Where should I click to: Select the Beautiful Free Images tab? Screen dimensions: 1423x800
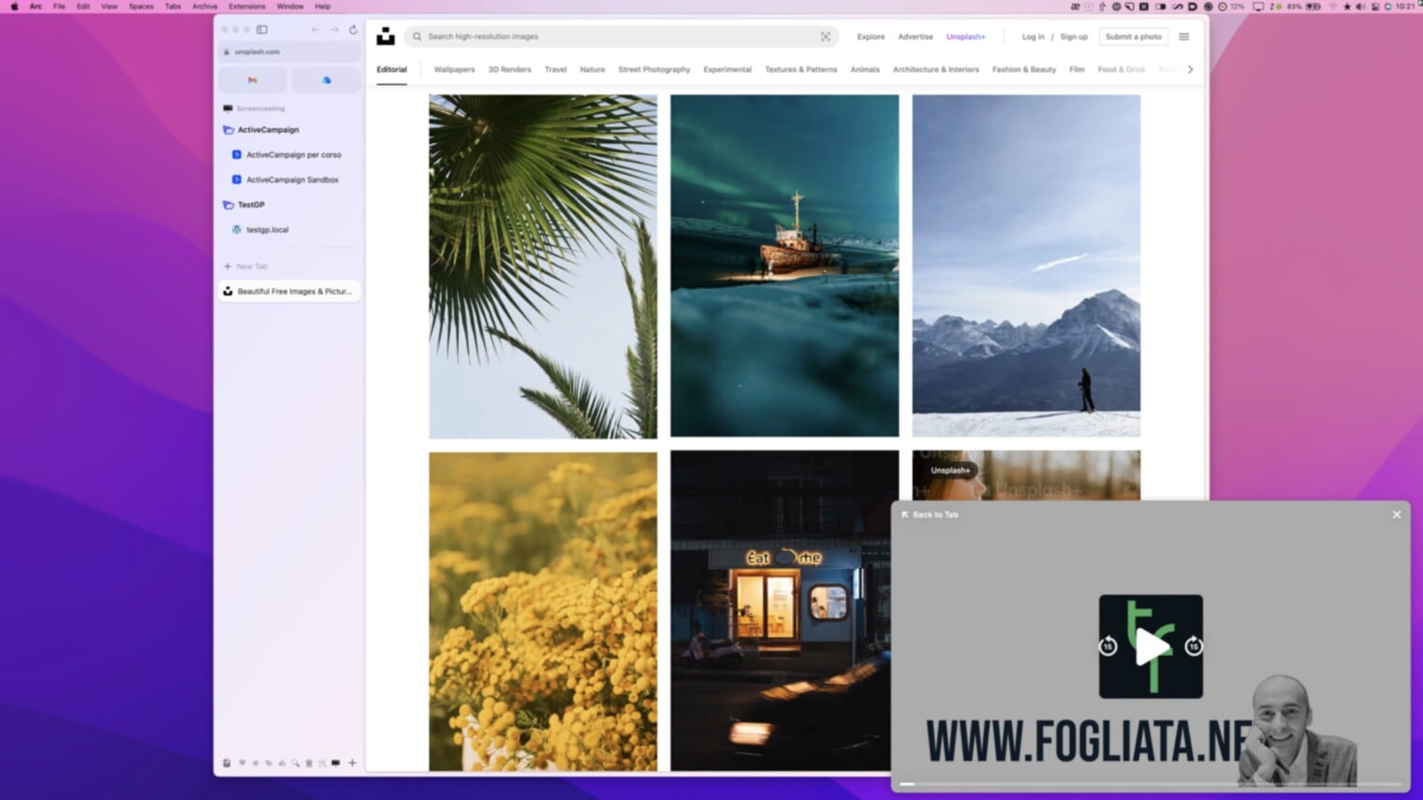coord(289,292)
